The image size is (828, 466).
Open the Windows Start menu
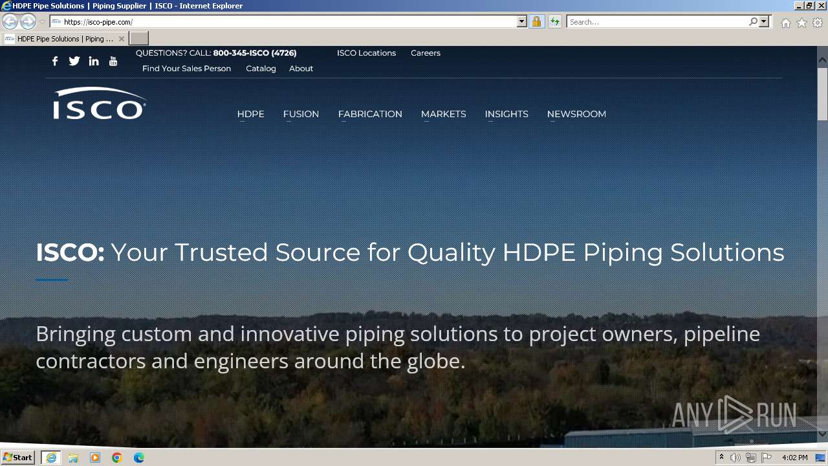coord(17,457)
